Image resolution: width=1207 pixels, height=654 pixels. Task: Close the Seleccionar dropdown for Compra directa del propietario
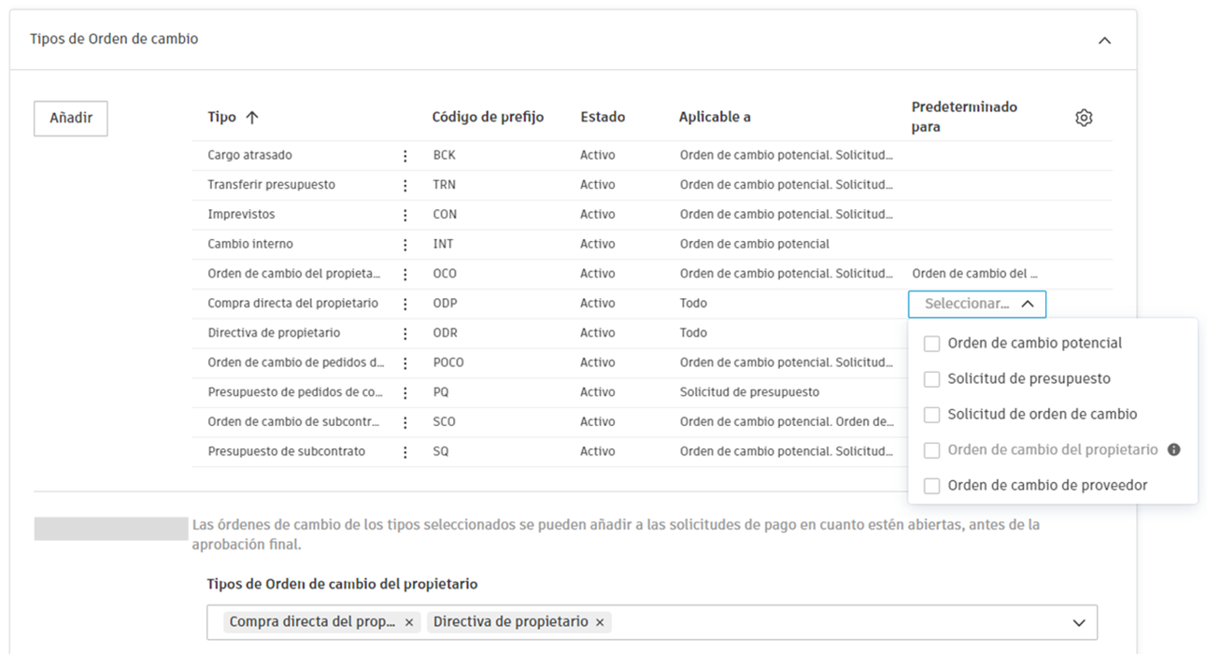[1029, 303]
